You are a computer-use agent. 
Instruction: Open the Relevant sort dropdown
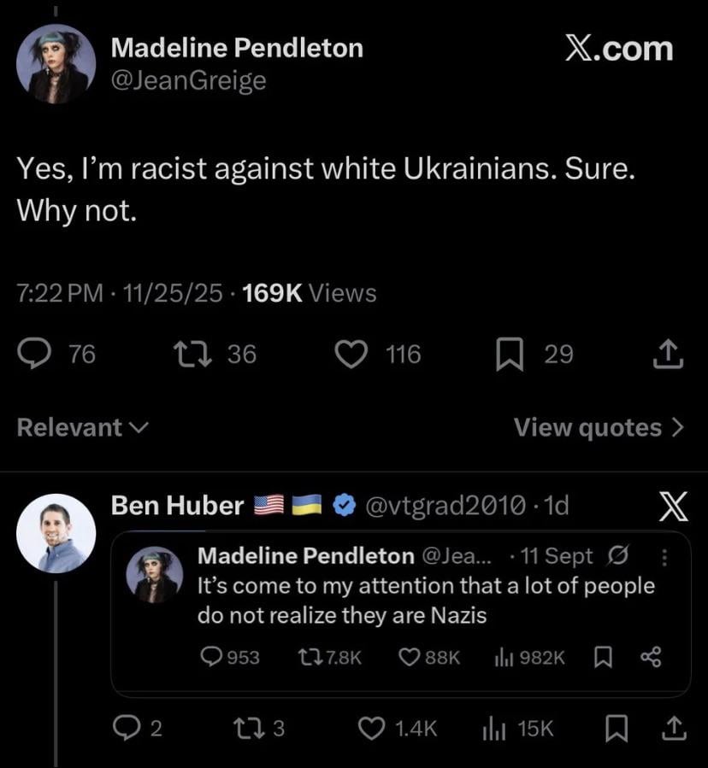tap(83, 427)
